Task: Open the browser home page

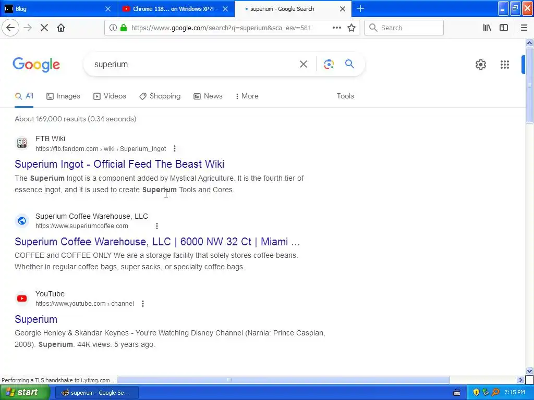Action: (x=61, y=28)
